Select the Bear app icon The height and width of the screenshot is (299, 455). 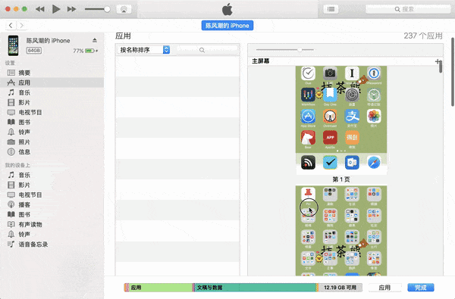pyautogui.click(x=308, y=138)
